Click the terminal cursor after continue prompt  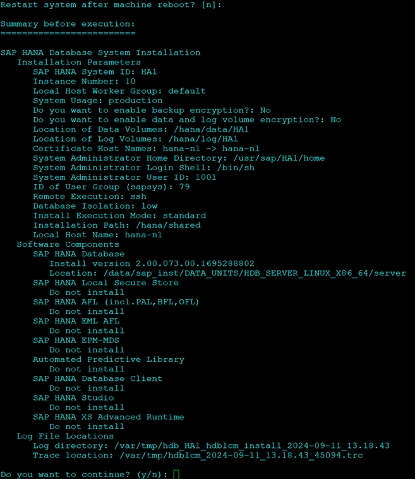tap(176, 474)
